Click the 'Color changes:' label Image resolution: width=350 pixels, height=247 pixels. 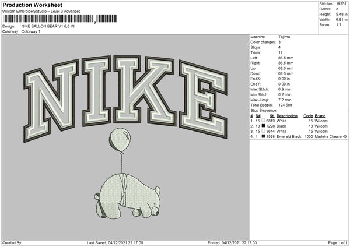[x=263, y=42]
